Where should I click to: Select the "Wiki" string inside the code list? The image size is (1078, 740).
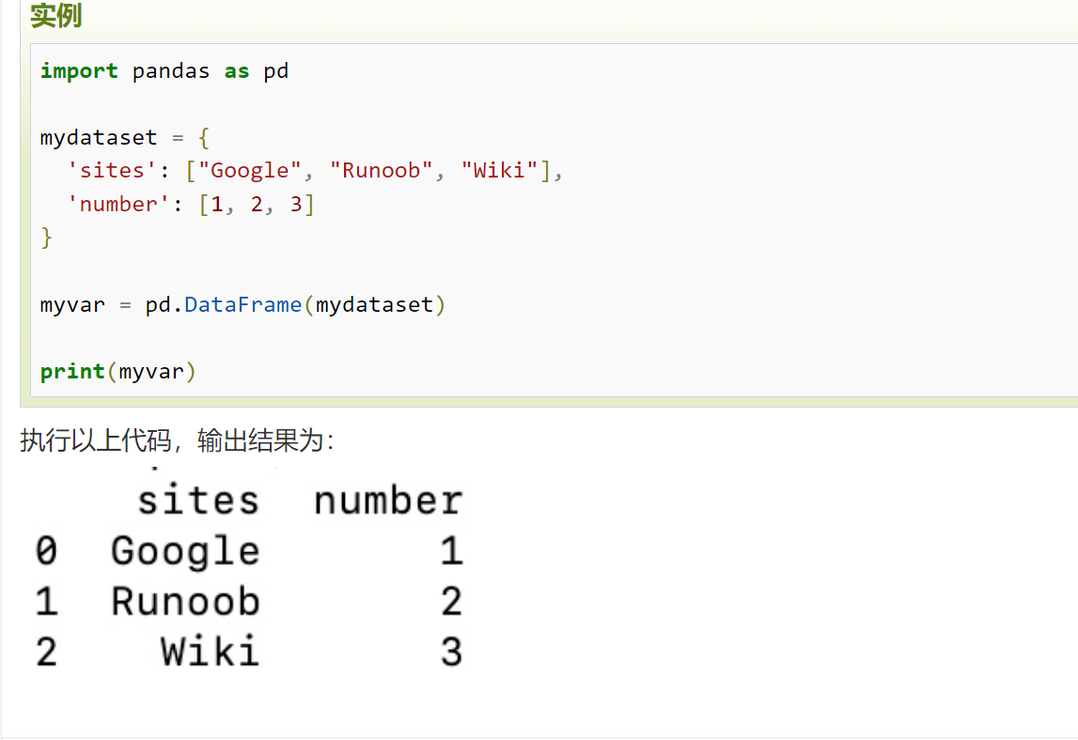point(498,171)
